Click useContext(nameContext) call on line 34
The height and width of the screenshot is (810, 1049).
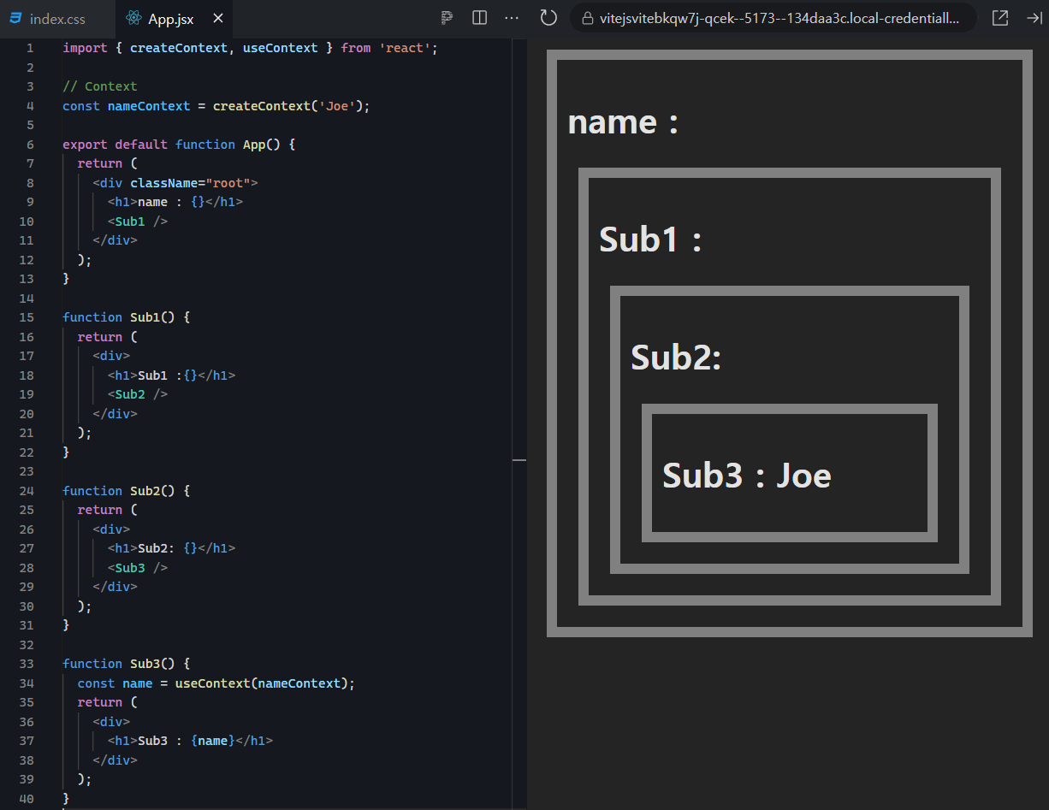pos(263,683)
